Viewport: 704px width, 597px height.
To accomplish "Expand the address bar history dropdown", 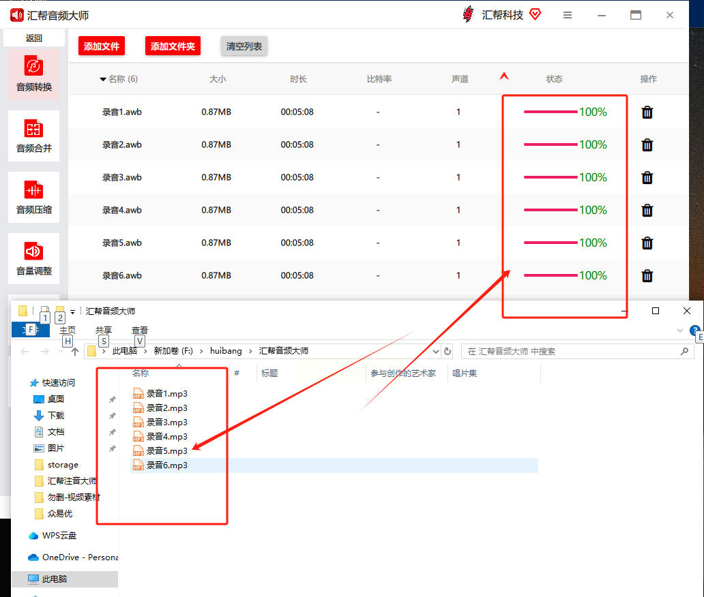I will pyautogui.click(x=435, y=352).
